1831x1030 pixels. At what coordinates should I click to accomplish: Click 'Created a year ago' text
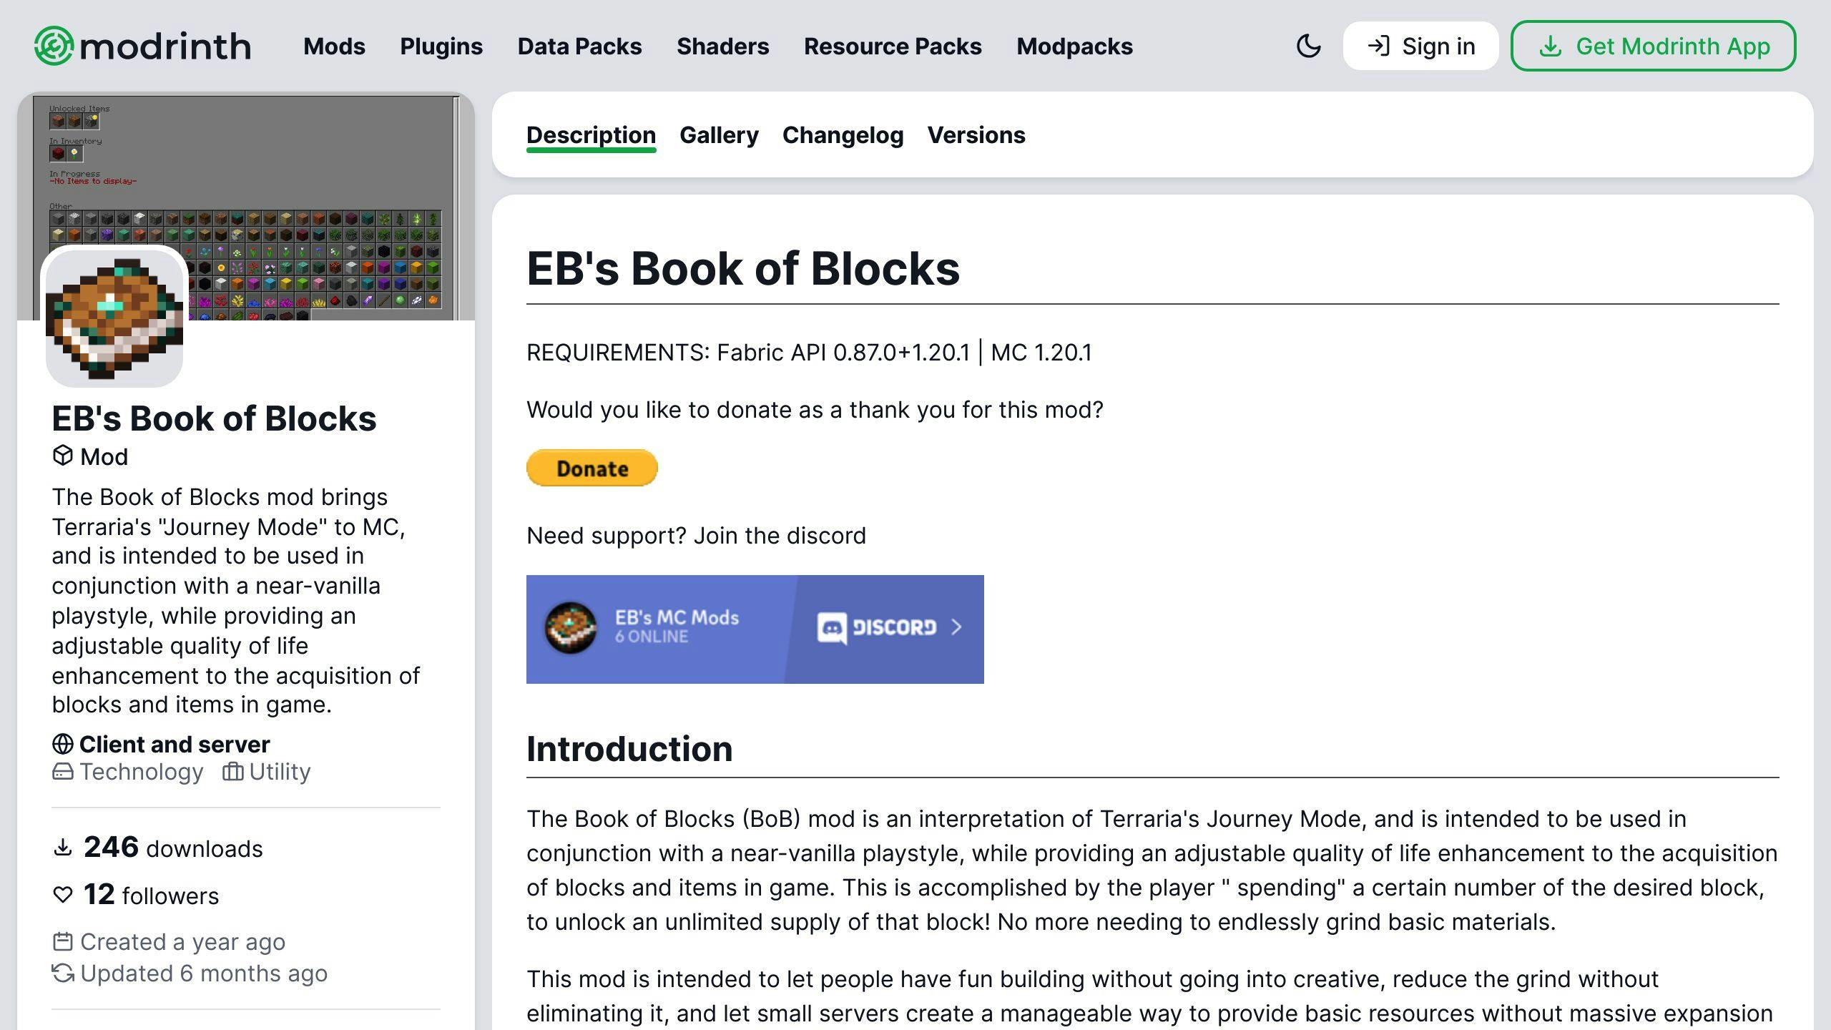click(182, 942)
